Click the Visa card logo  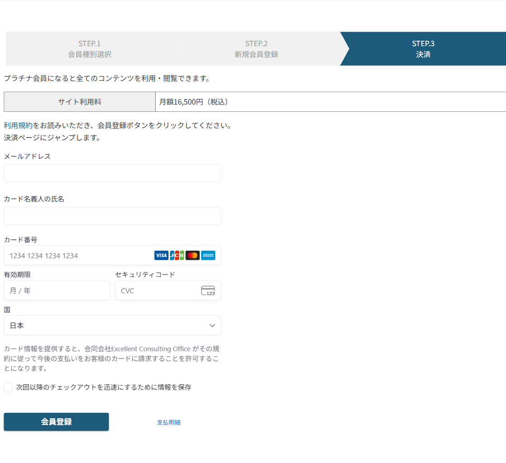tap(161, 255)
